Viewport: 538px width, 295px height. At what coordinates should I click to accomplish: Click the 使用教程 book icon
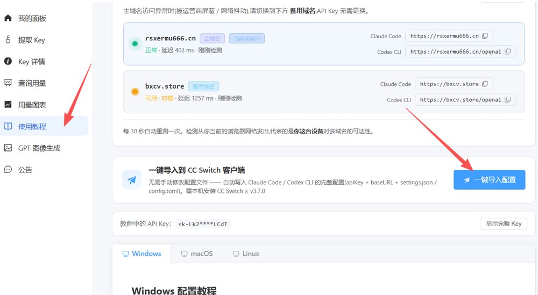point(8,126)
